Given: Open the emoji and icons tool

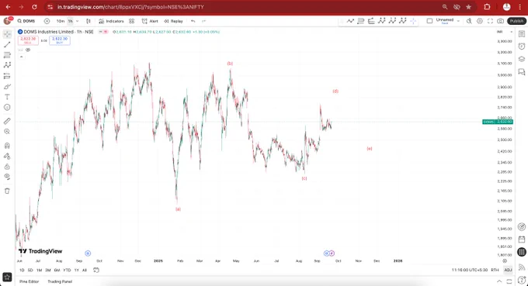Looking at the screenshot, I should pyautogui.click(x=7, y=107).
